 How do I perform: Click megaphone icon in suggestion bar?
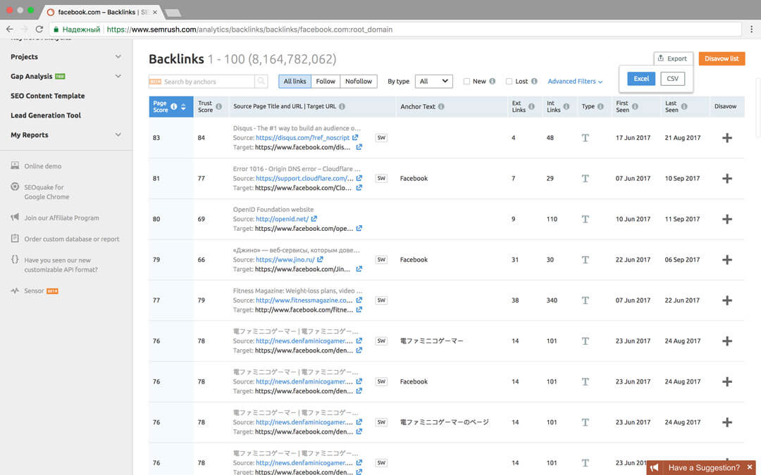point(655,468)
